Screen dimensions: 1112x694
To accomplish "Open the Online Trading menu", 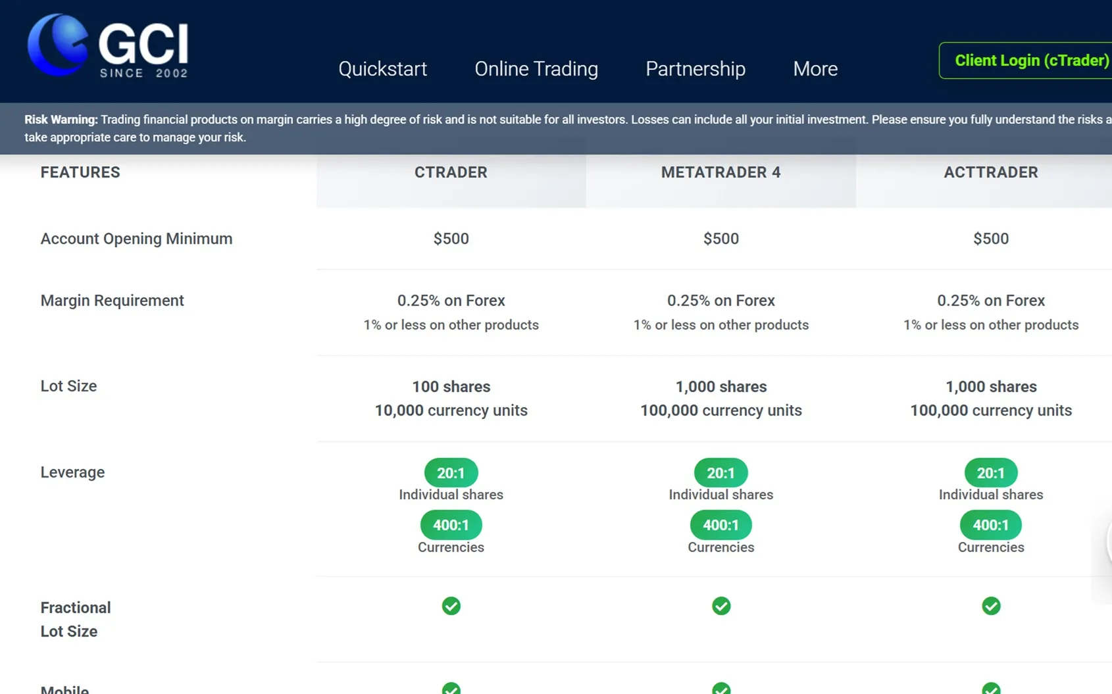I will click(536, 68).
